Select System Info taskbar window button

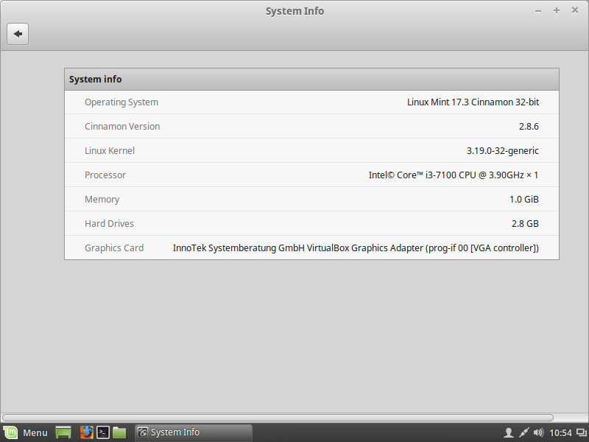click(x=194, y=432)
